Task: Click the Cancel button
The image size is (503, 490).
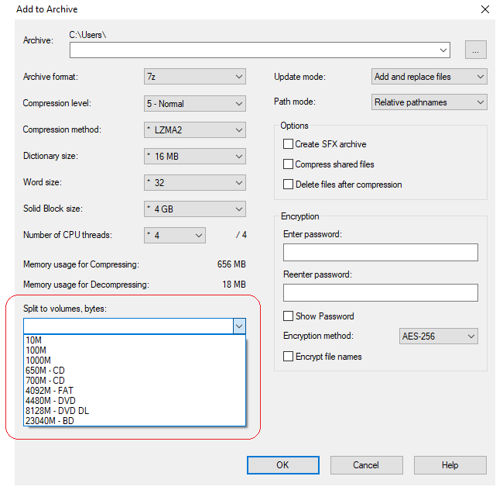Action: [x=366, y=465]
